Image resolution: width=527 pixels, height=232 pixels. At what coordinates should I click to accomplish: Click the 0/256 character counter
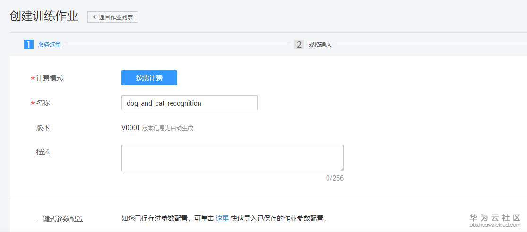click(335, 178)
